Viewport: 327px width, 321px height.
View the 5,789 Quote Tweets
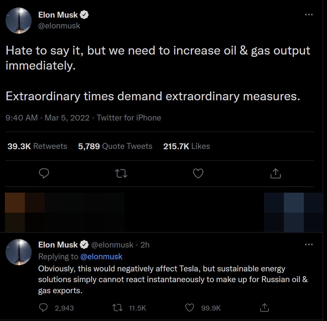(115, 146)
